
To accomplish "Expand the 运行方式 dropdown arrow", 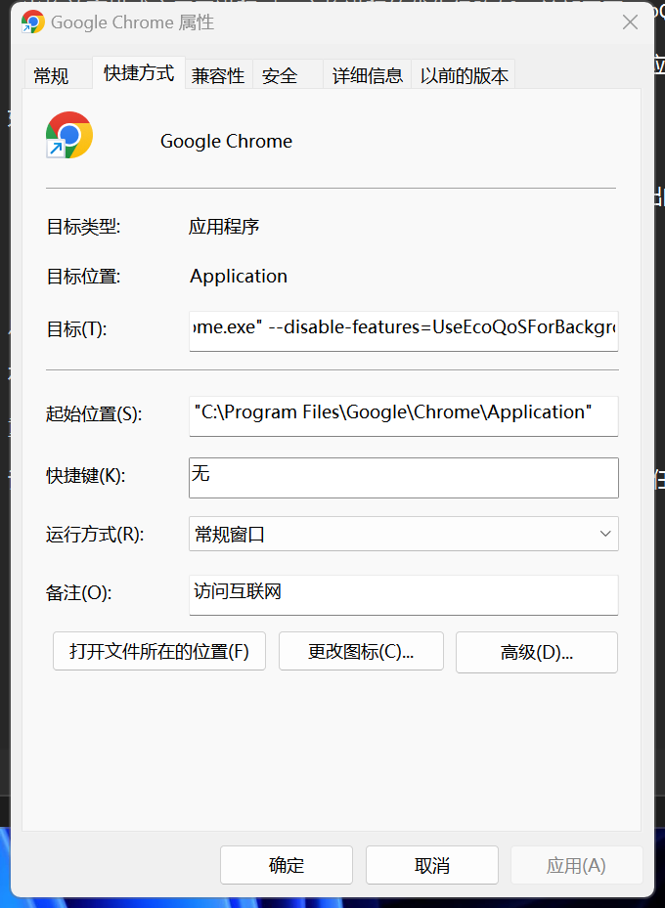I will coord(605,534).
